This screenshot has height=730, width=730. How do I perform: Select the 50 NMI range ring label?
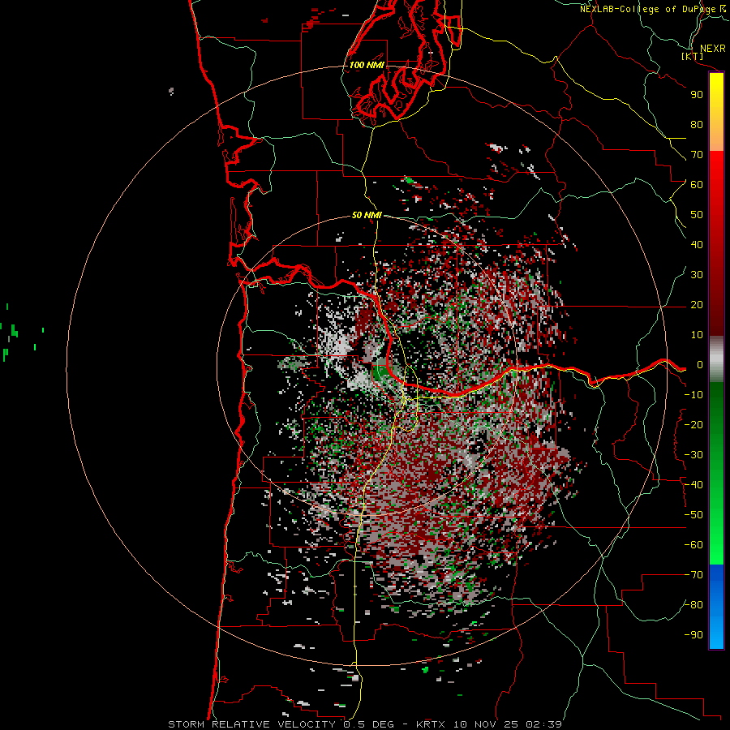pyautogui.click(x=367, y=215)
